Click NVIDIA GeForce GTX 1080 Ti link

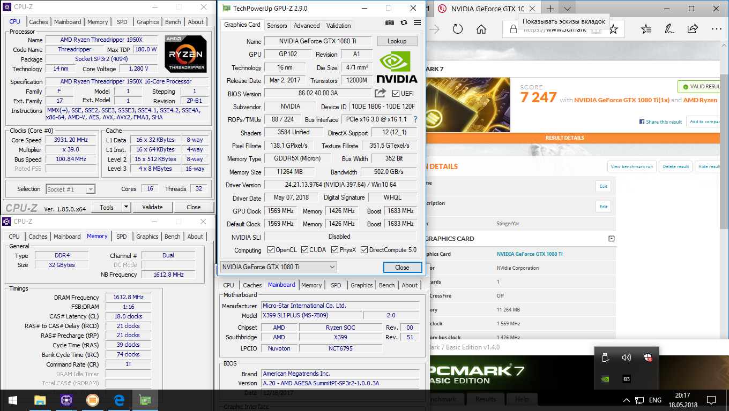[x=530, y=254]
